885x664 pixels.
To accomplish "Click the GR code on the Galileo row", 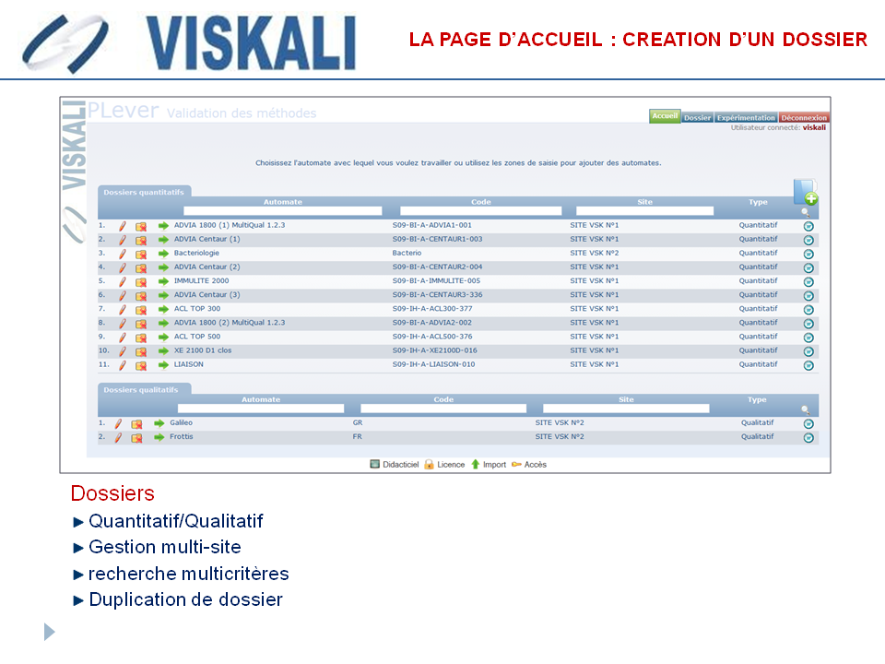I will [358, 422].
